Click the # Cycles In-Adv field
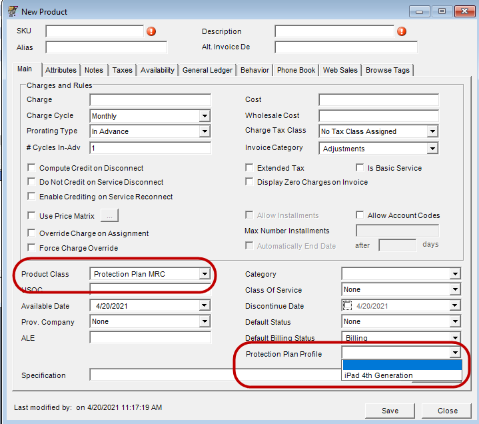The image size is (479, 424). tap(151, 147)
